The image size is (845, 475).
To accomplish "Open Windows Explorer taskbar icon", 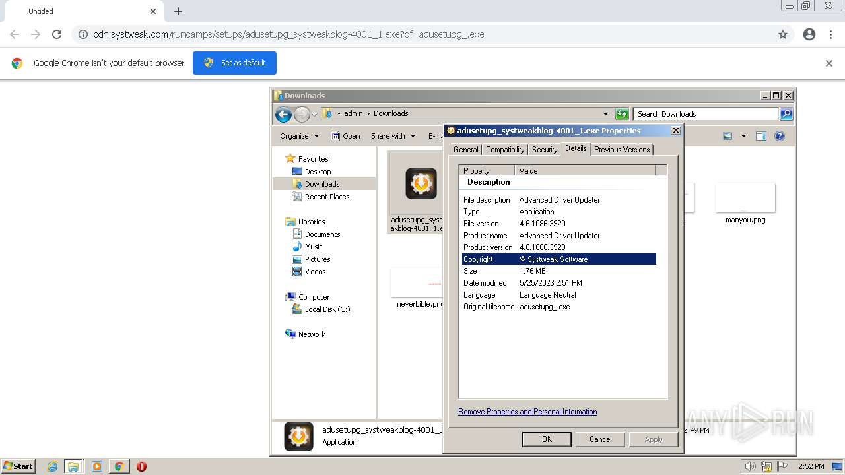I will (x=73, y=466).
